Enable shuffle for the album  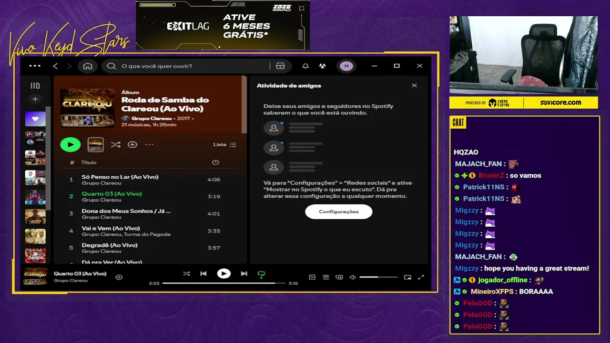pyautogui.click(x=115, y=144)
